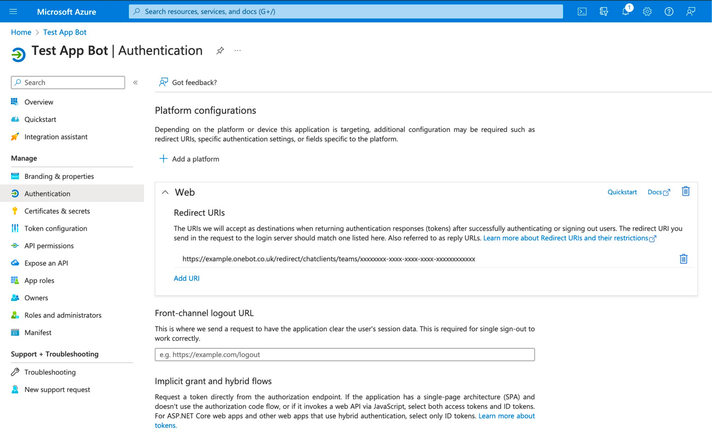Open the notifications bell icon

[626, 11]
